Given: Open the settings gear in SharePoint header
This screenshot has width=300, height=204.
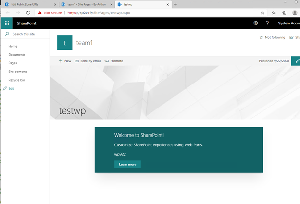Looking at the screenshot, I should click(x=256, y=23).
